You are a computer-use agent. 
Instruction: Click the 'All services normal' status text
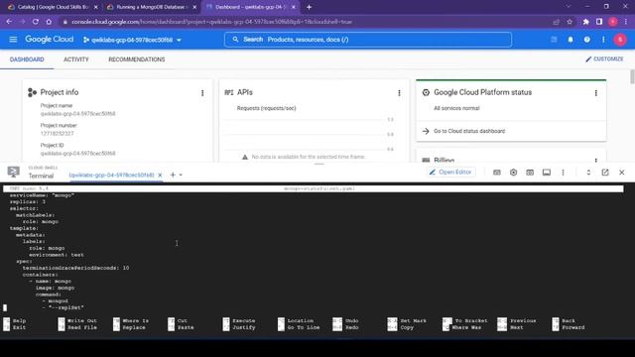click(x=456, y=108)
